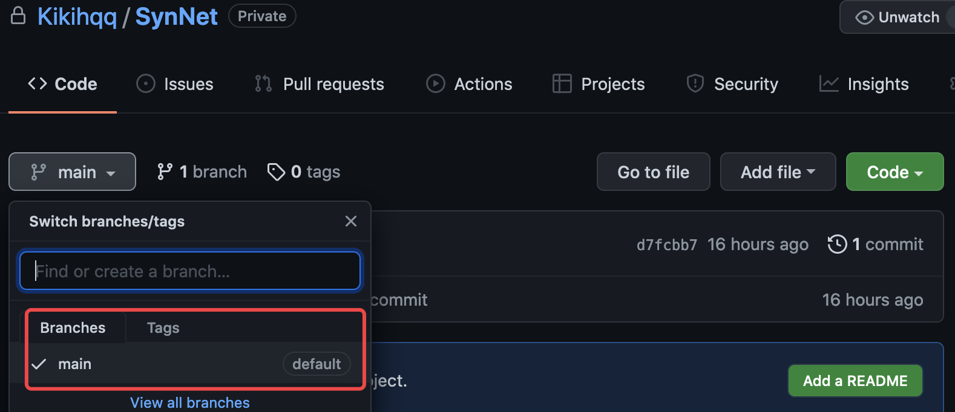The image size is (955, 412).
Task: Click the branch icon beside 1 branch
Action: point(165,172)
